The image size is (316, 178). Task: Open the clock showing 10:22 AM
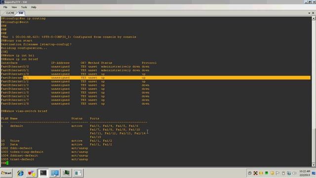305,173
